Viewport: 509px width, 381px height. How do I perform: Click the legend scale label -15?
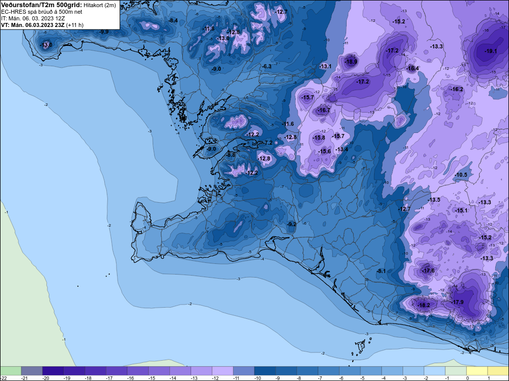(x=151, y=378)
